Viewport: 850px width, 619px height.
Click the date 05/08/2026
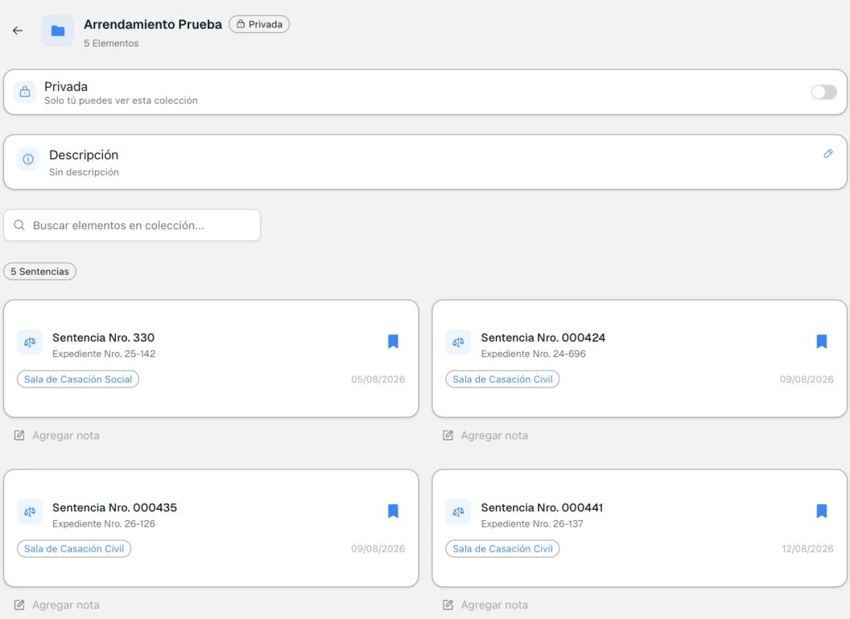[378, 379]
